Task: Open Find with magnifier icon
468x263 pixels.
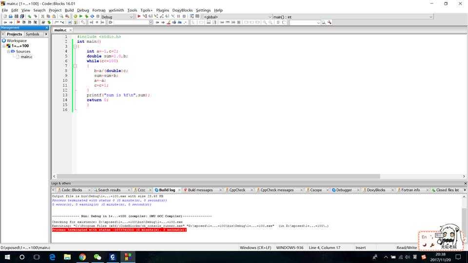Action: tap(61, 17)
